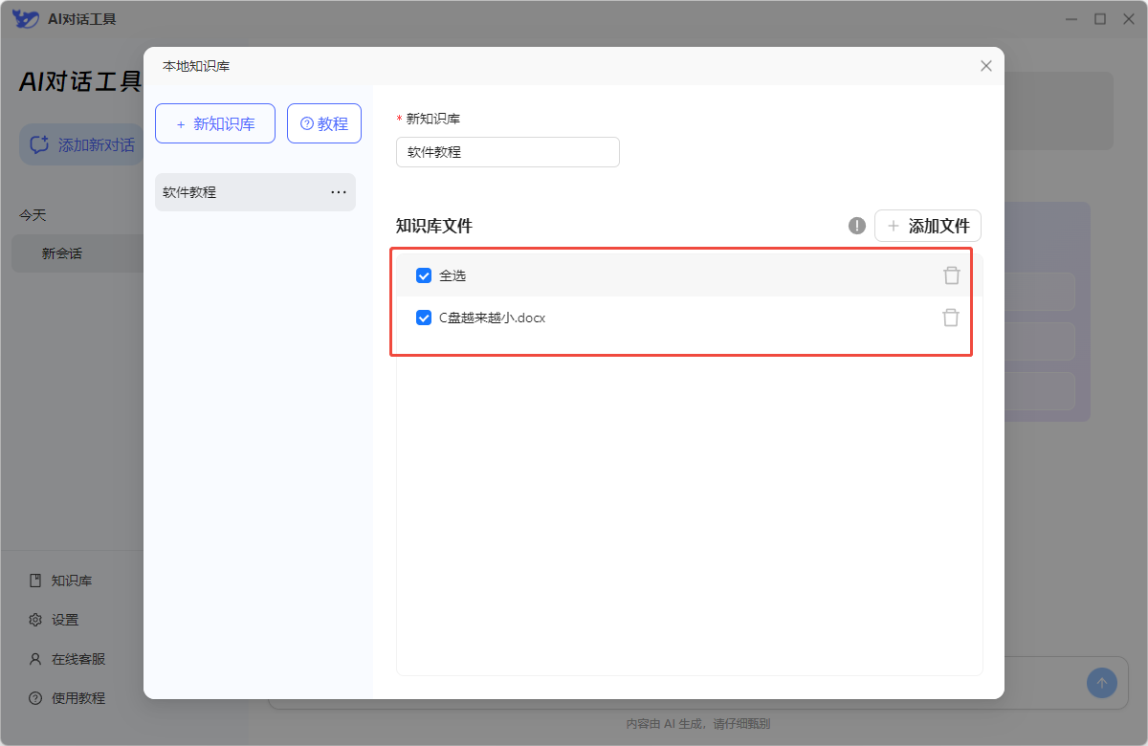Open 在线客服 in the sidebar
Viewport: 1148px width, 746px height.
coord(67,659)
